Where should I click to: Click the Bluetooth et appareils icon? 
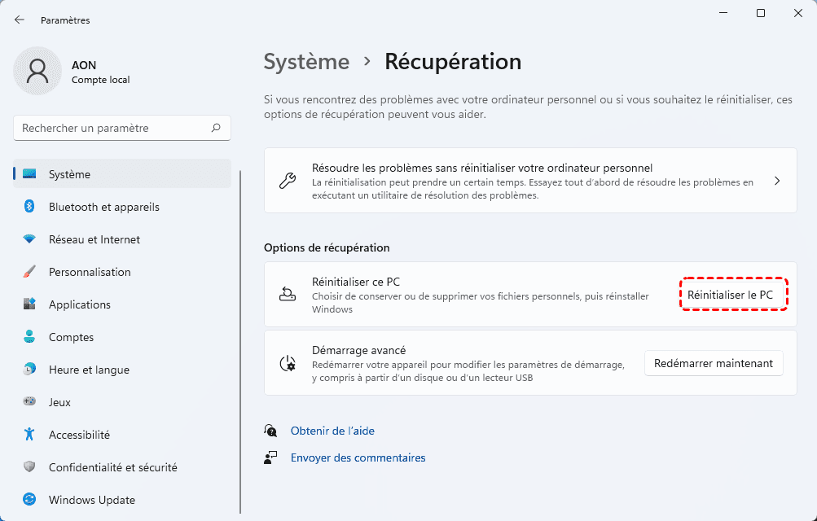30,207
